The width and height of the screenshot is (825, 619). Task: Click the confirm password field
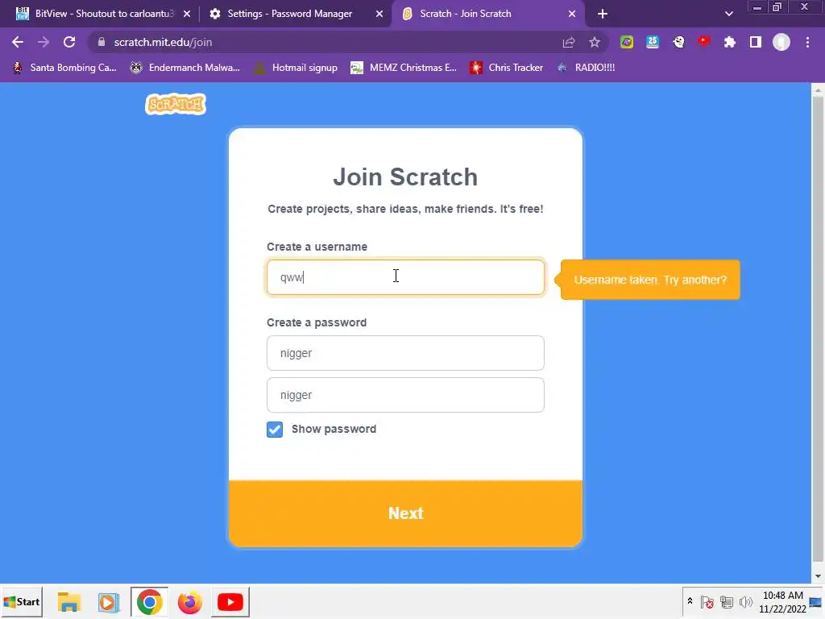point(405,395)
